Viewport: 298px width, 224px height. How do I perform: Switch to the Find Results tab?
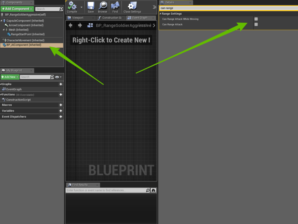pos(80,185)
